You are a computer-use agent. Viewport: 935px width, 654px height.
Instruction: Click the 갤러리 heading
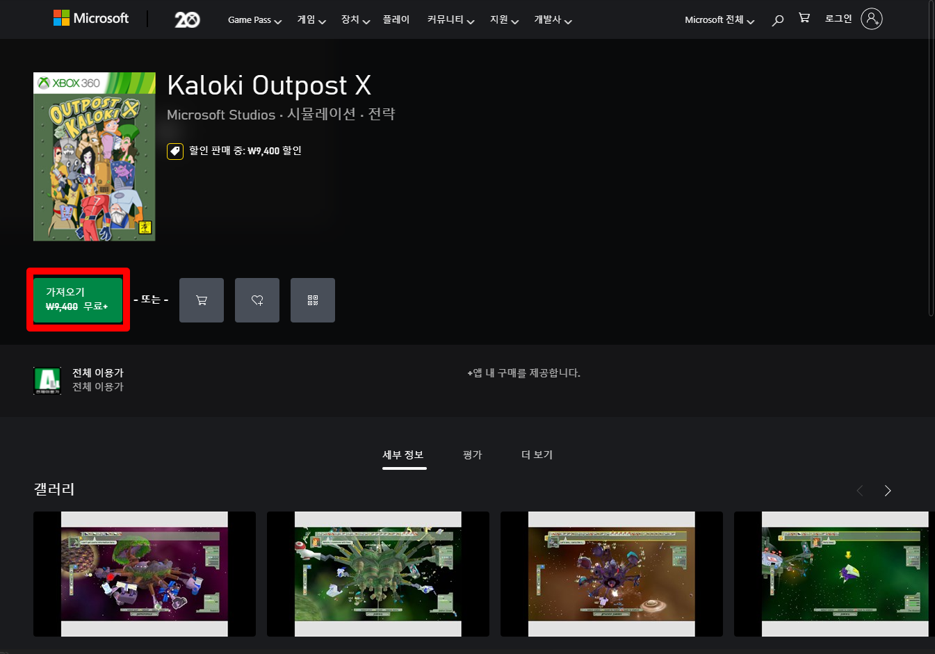(54, 489)
